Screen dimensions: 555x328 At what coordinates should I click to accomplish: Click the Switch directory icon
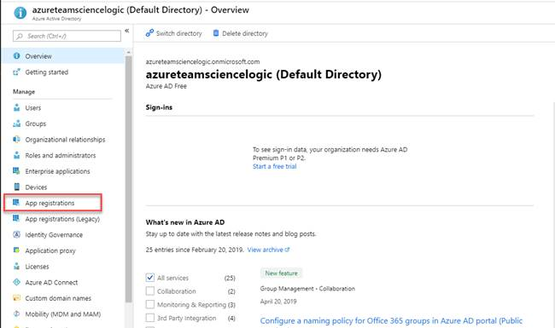click(x=149, y=33)
